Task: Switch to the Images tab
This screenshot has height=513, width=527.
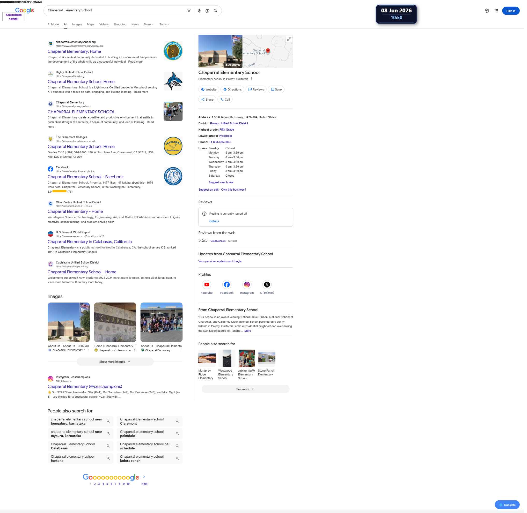Action: 77,24
